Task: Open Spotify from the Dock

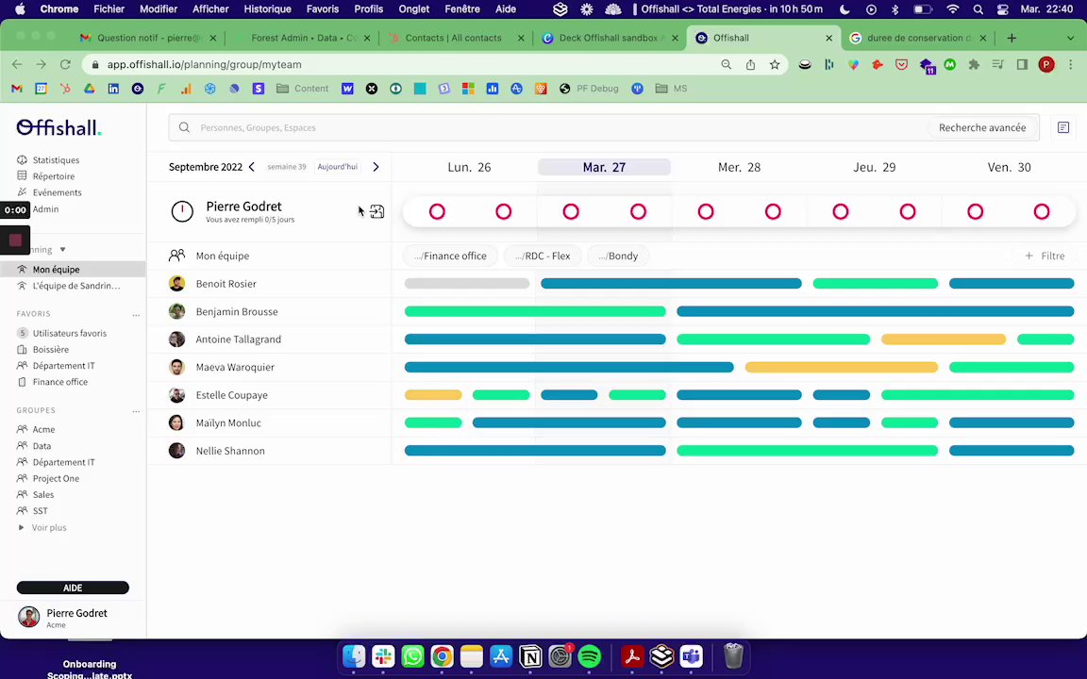Action: pyautogui.click(x=589, y=655)
